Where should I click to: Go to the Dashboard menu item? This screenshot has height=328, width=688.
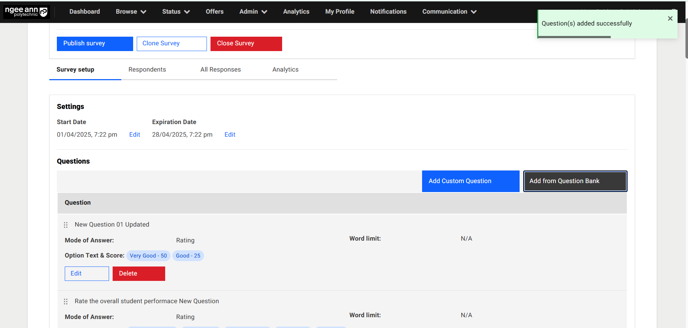point(85,12)
